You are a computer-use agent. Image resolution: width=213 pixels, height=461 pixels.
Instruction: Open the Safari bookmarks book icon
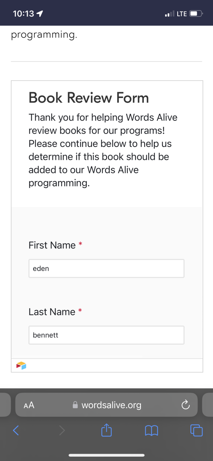click(x=151, y=430)
